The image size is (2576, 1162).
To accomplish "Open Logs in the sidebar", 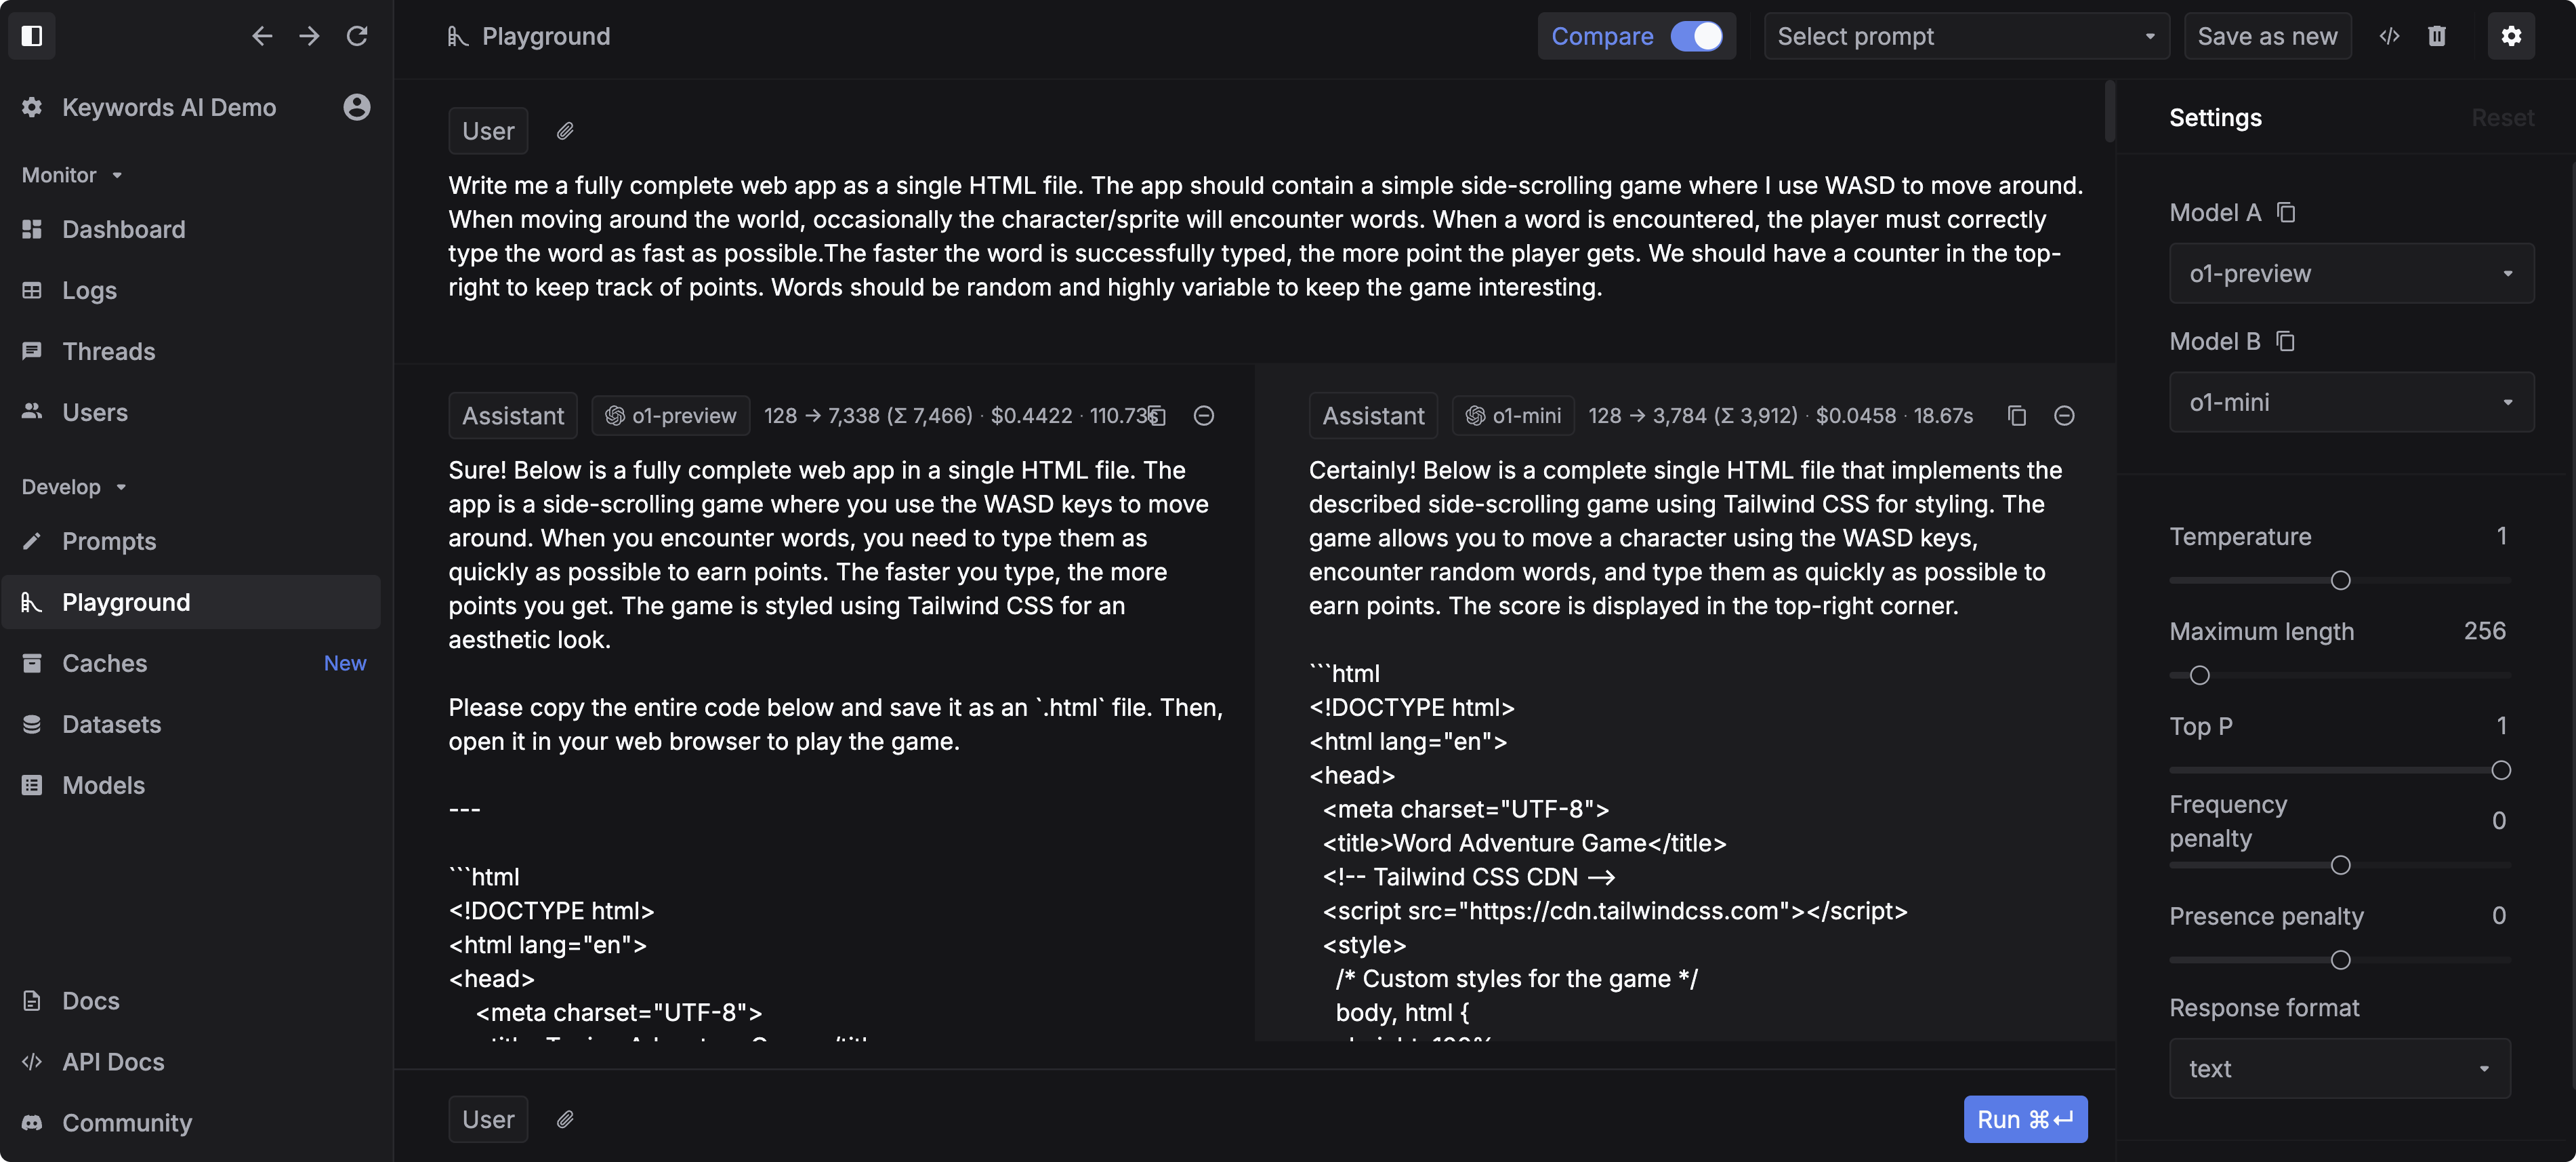I will [x=89, y=290].
